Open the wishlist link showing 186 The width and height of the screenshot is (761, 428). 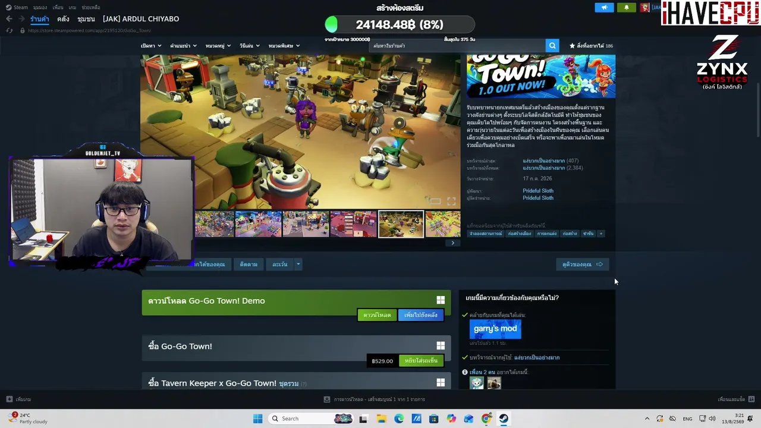[x=591, y=46]
